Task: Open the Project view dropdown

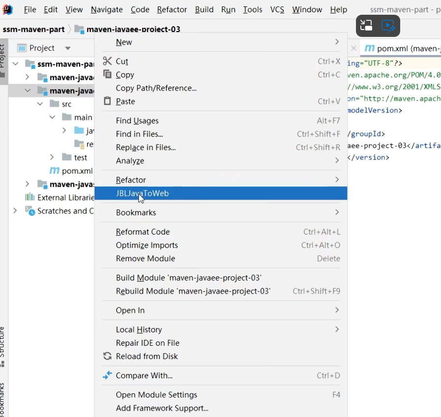Action: [x=68, y=48]
